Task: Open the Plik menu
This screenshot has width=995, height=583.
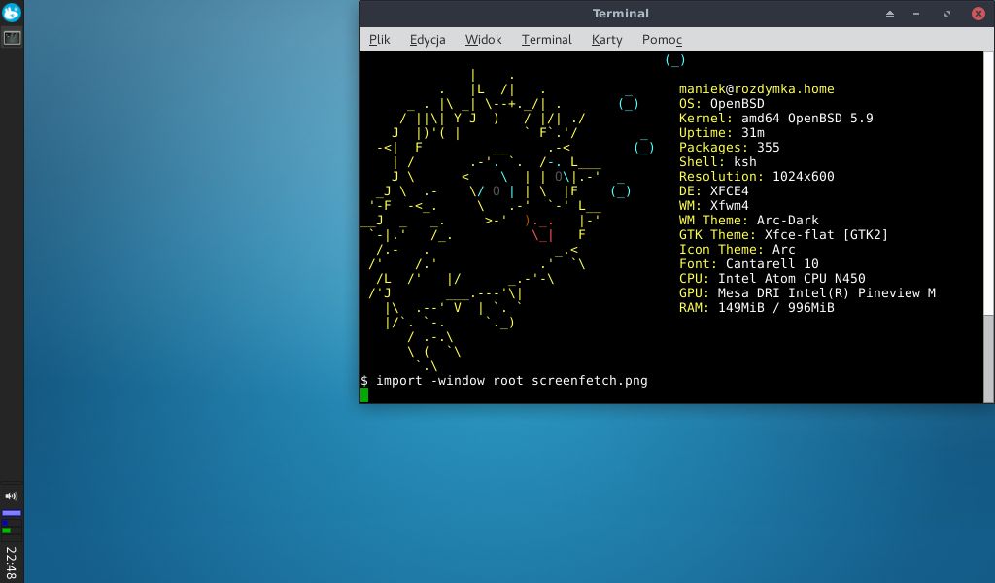Action: [380, 39]
